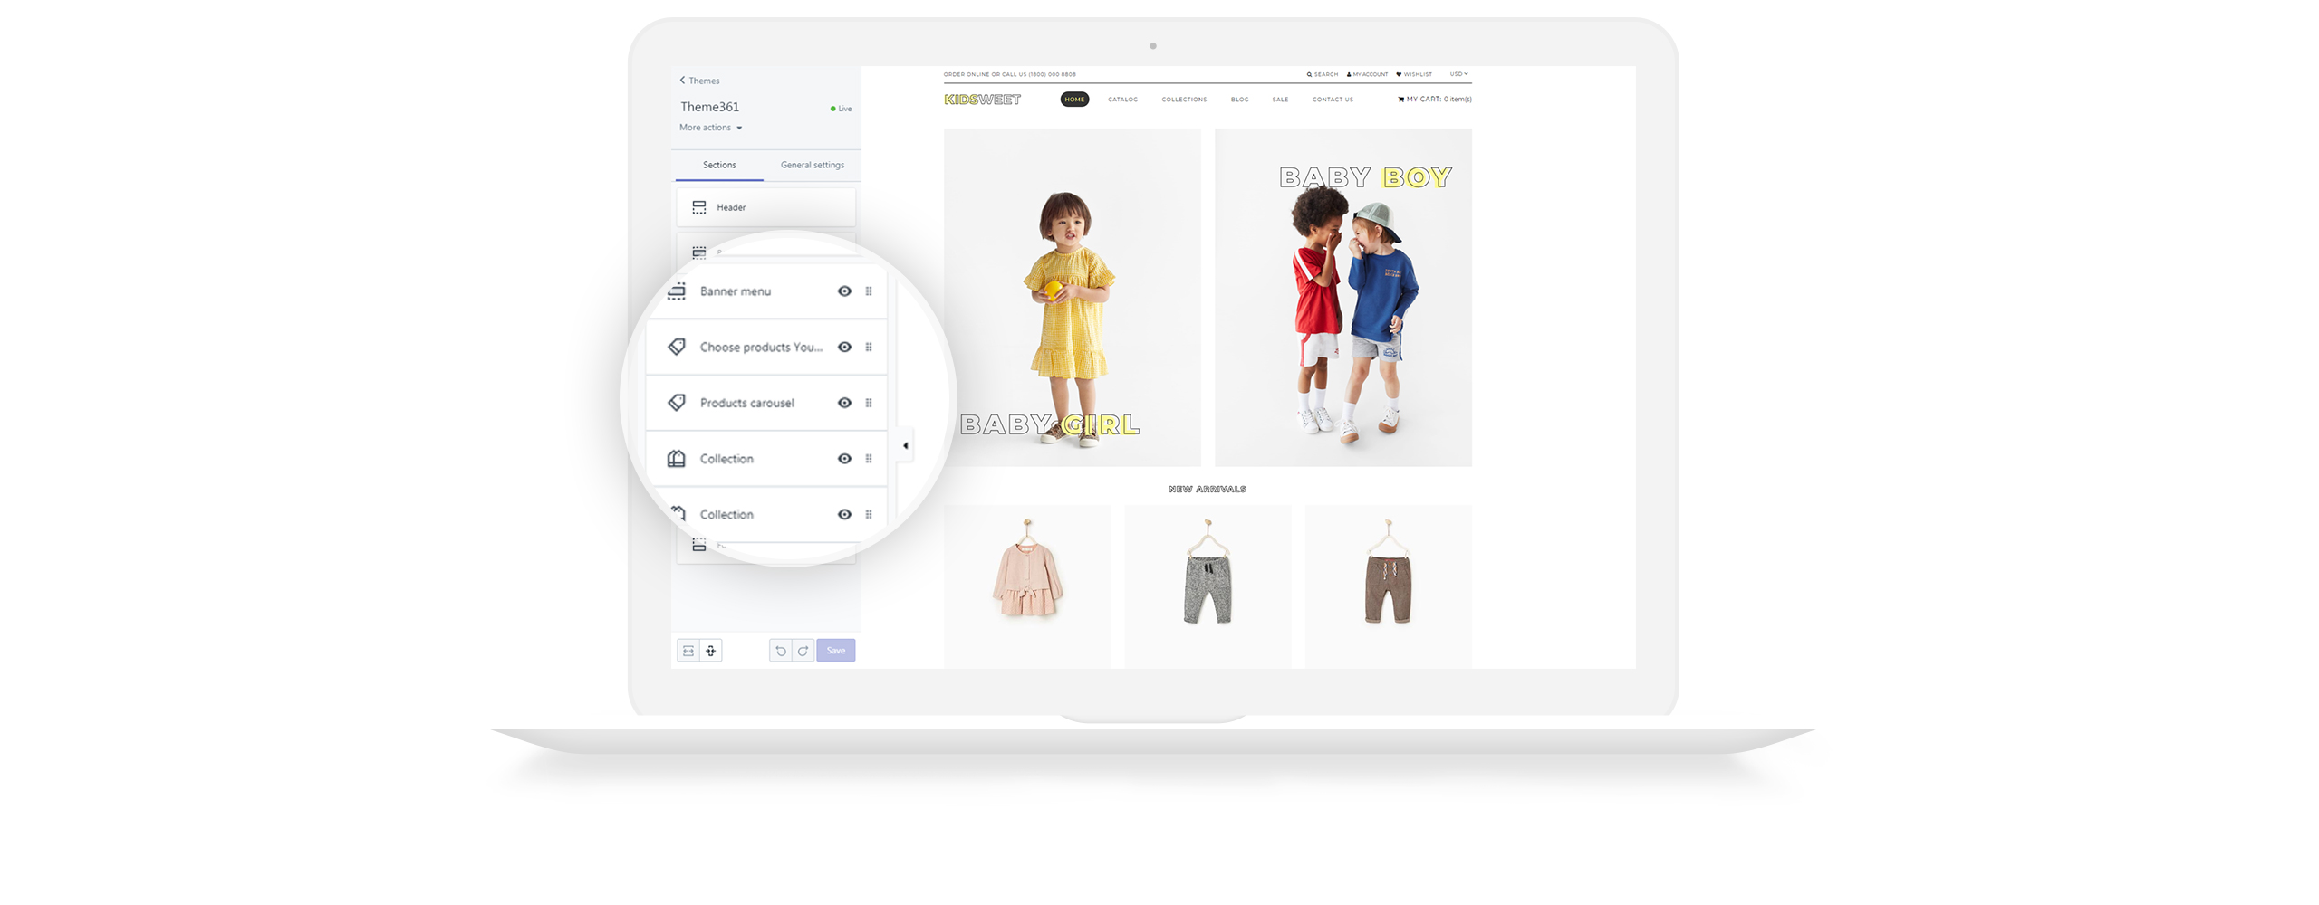Image resolution: width=2319 pixels, height=905 pixels.
Task: Open the Banner menu section
Action: tap(765, 291)
